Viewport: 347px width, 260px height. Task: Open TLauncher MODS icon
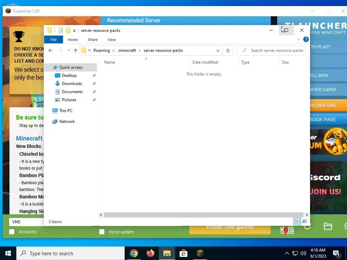click(x=287, y=230)
